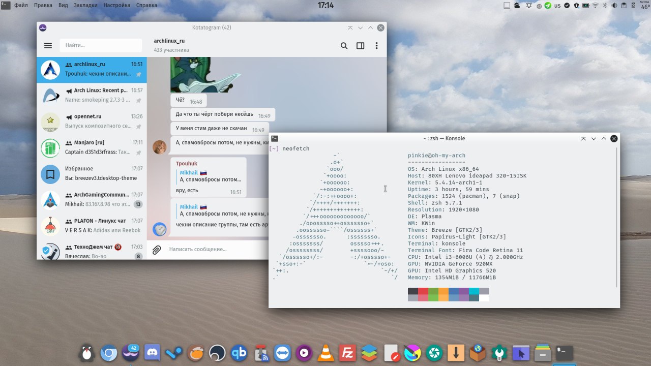Toggle the side info panel icon in chat header
Image resolution: width=651 pixels, height=366 pixels.
(x=360, y=46)
